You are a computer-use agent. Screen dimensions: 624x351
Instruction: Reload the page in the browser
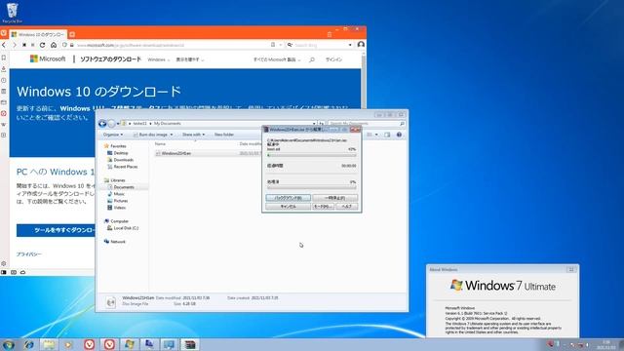pyautogui.click(x=43, y=45)
